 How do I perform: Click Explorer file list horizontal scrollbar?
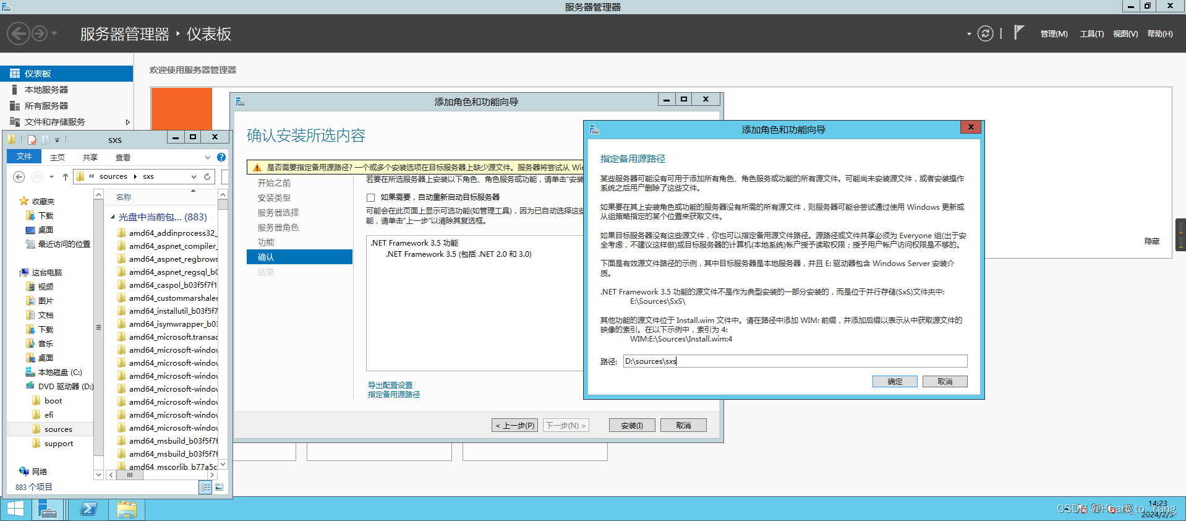pos(161,475)
